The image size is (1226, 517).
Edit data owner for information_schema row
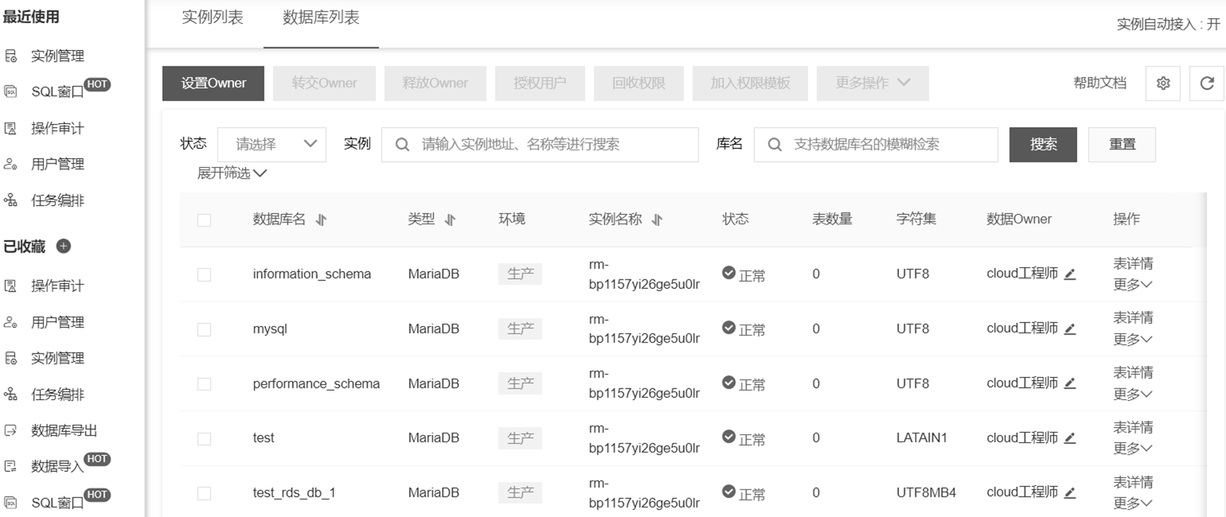[1070, 274]
